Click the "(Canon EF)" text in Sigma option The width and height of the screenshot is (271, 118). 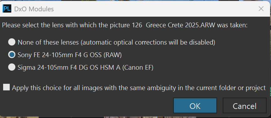[x=138, y=67]
